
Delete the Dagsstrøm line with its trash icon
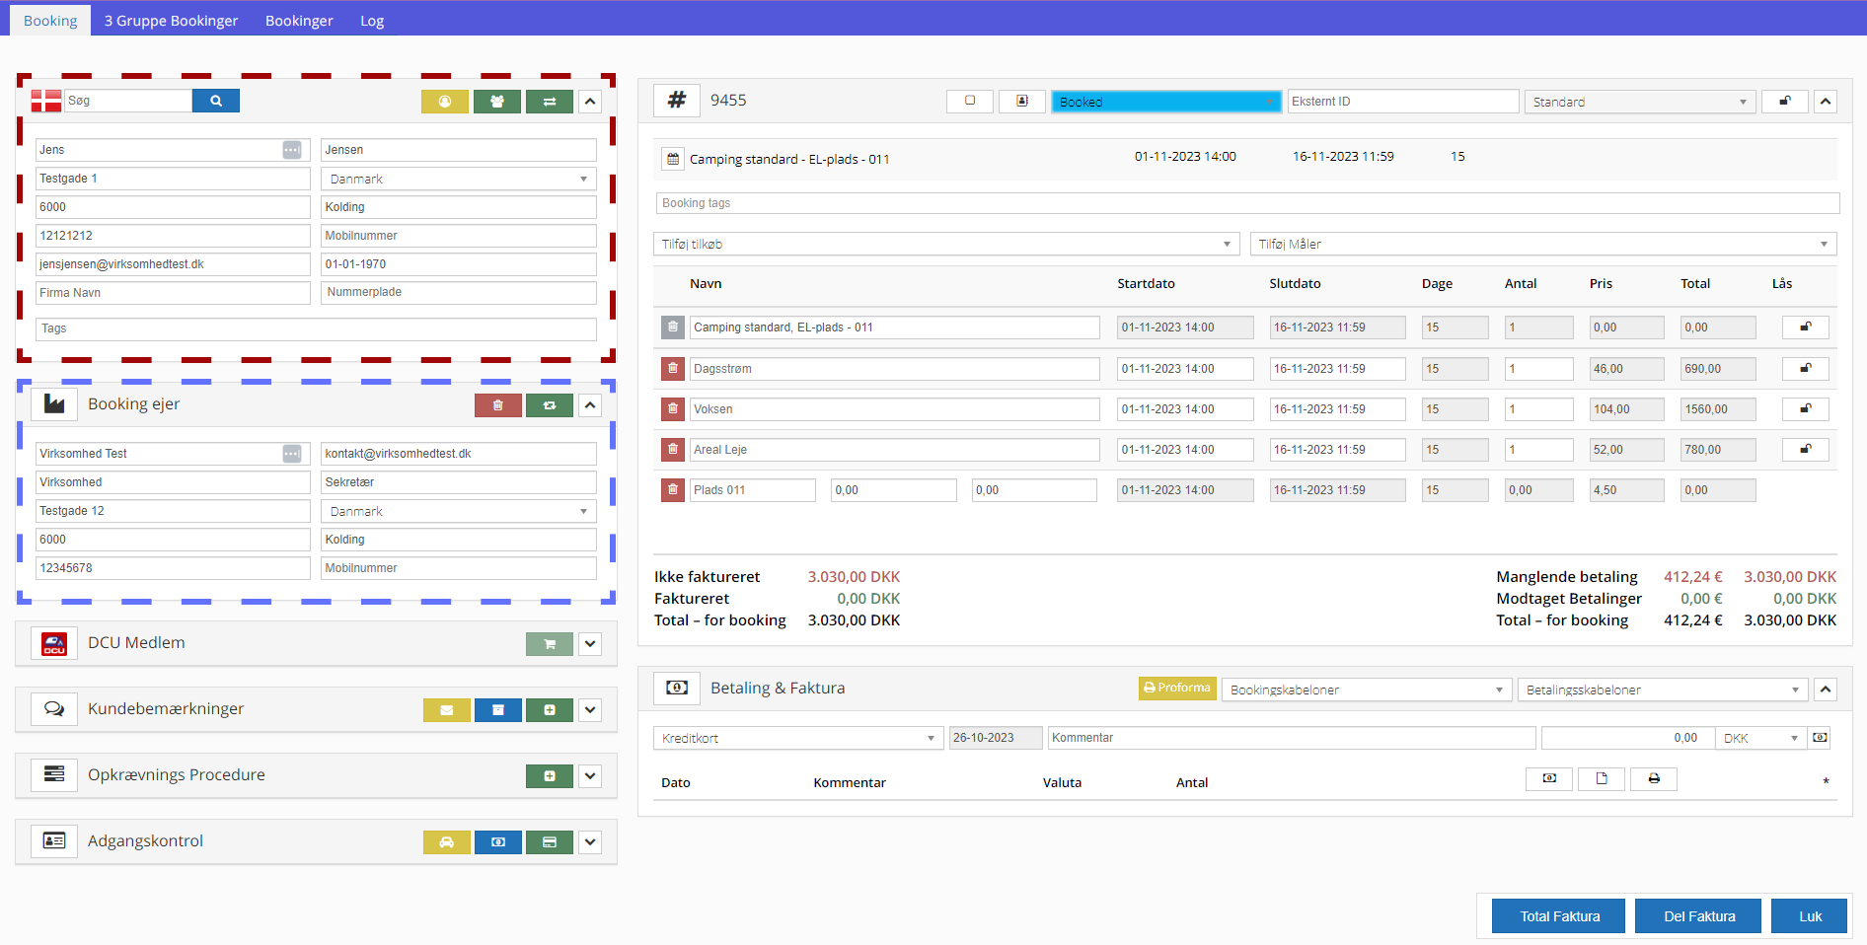pos(673,369)
